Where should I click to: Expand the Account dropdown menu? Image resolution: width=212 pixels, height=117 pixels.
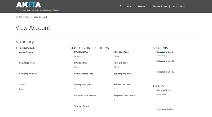143,6
